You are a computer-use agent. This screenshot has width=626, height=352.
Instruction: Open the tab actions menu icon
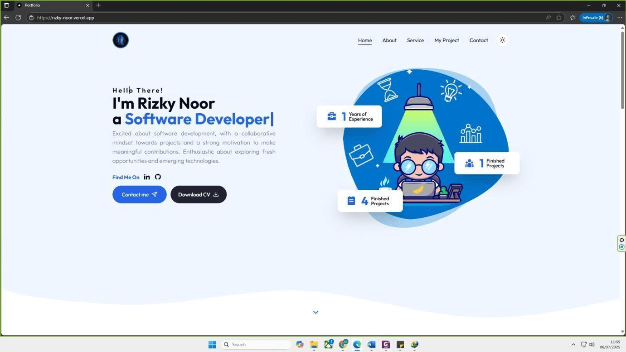coord(6,5)
